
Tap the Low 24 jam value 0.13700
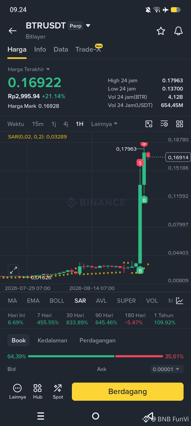pos(173,89)
